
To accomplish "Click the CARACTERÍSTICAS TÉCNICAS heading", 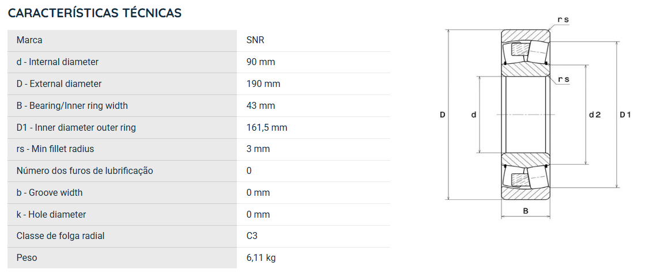I will [95, 13].
